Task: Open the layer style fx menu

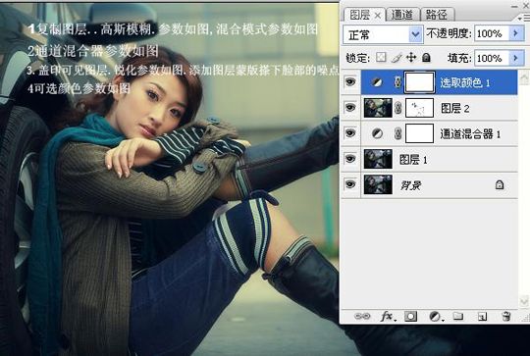Action: (x=387, y=316)
